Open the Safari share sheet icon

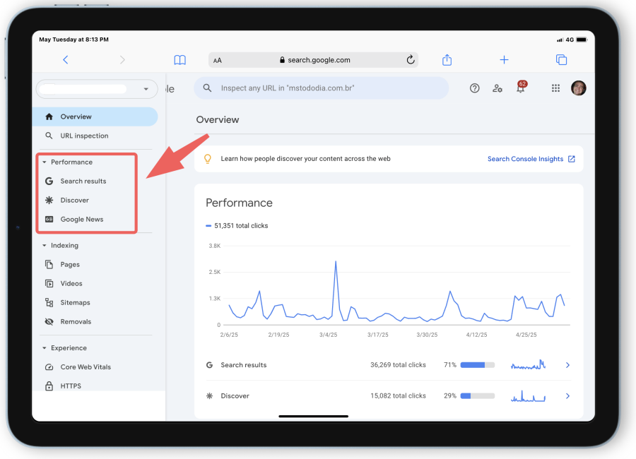click(447, 59)
